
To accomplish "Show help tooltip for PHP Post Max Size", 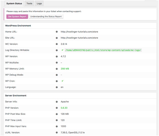I will click(57, 114).
